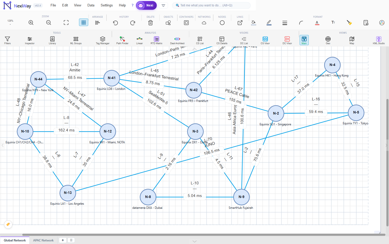Click the Delete trash icon
The width and height of the screenshot is (389, 244).
pyautogui.click(x=151, y=23)
